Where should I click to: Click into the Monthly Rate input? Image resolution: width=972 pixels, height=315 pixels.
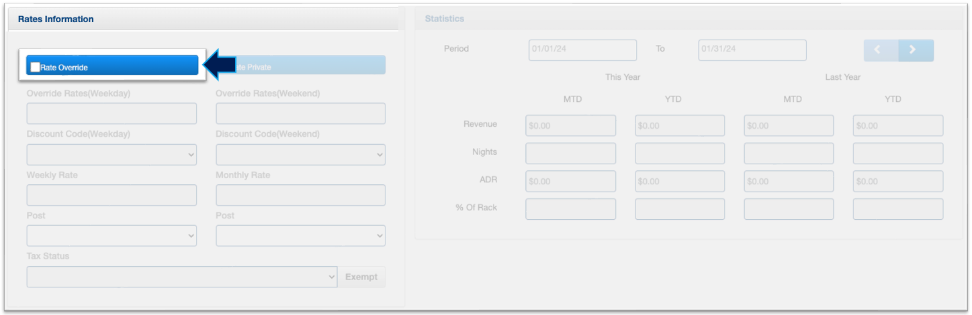[300, 195]
